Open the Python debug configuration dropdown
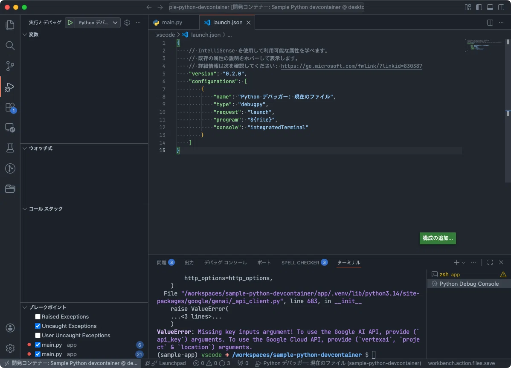 point(97,23)
